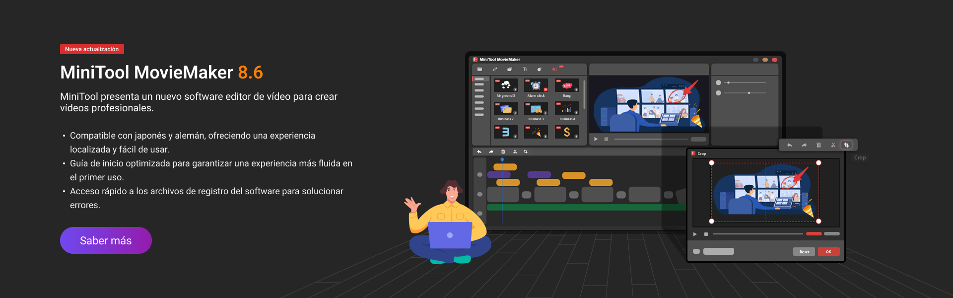The image size is (953, 298).
Task: Adjust the upper slider in properties panel
Action: (746, 82)
